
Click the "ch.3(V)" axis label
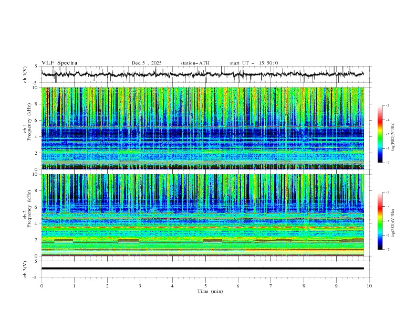point(25,269)
